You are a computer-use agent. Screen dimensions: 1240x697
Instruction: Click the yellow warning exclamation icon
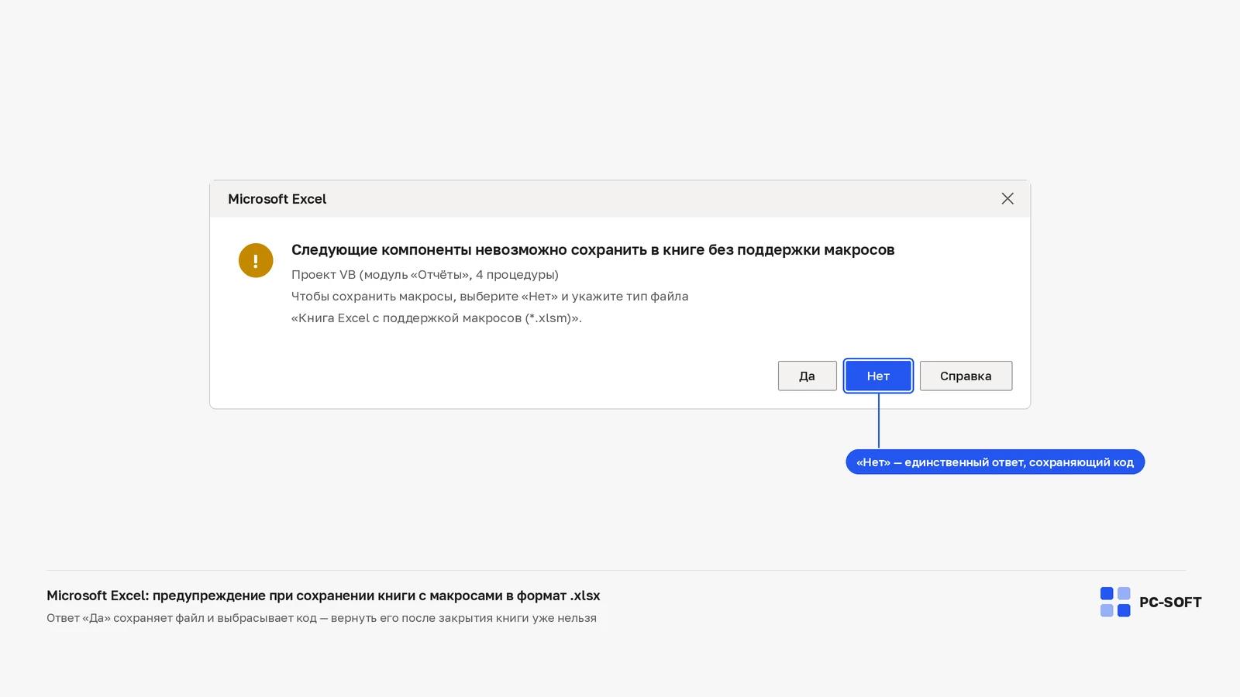tap(256, 260)
